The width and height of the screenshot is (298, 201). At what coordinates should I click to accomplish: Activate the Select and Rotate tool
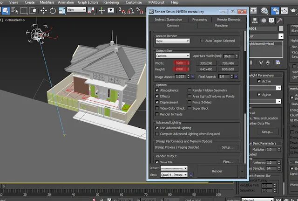[x=53, y=10]
